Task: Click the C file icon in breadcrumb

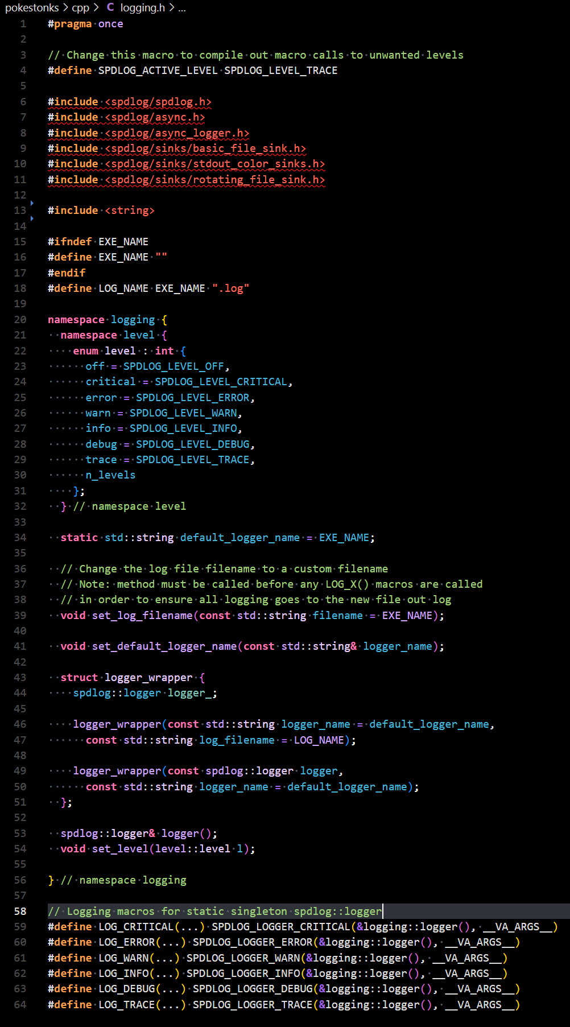Action: click(x=110, y=7)
